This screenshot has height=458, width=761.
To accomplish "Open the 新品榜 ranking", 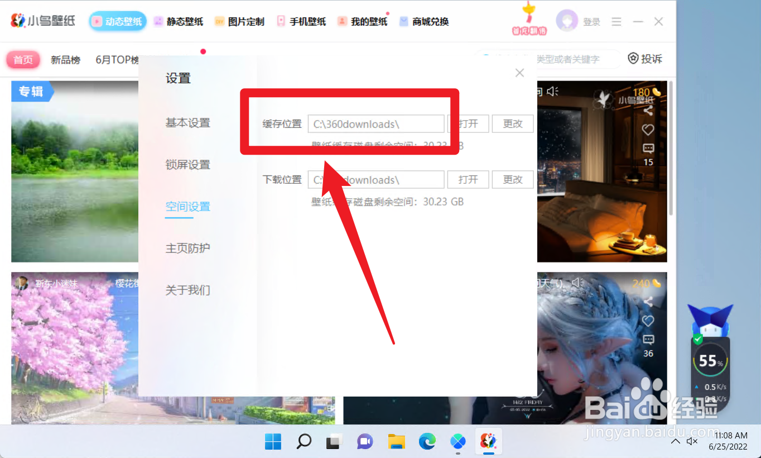I will tap(65, 60).
